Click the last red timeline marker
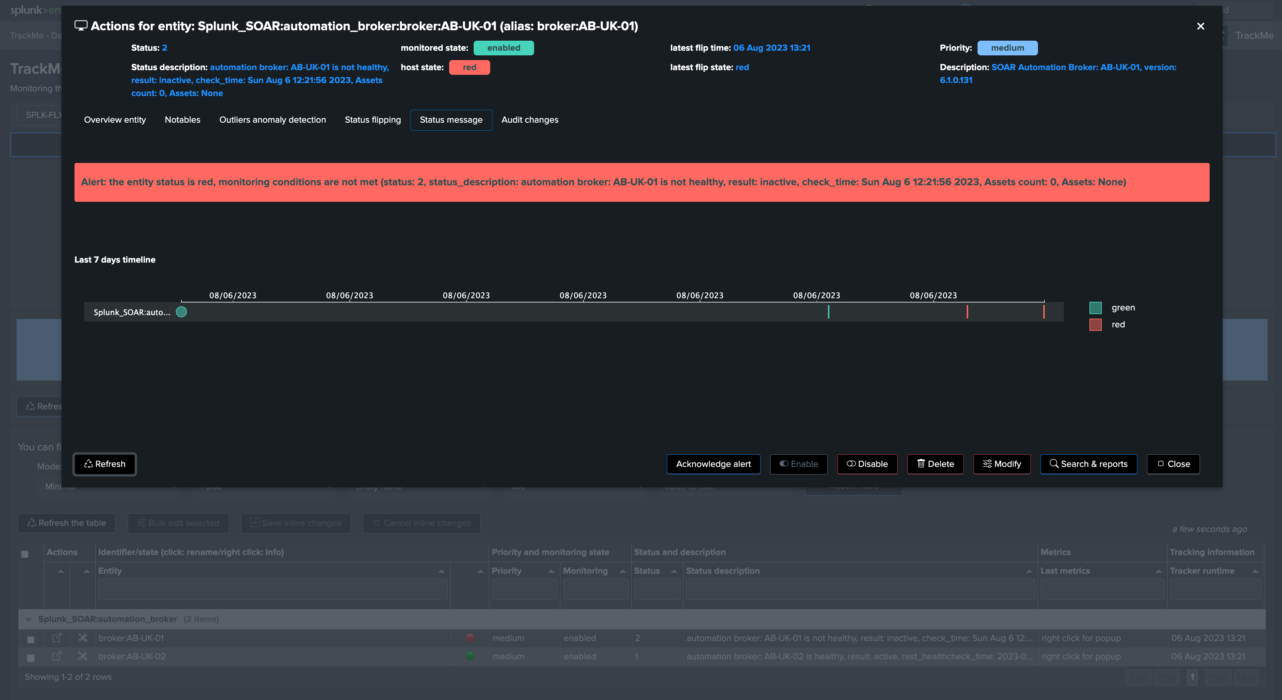 tap(1044, 312)
